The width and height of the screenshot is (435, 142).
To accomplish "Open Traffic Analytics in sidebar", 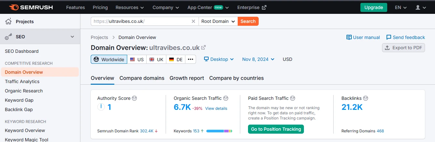I will pos(22,81).
